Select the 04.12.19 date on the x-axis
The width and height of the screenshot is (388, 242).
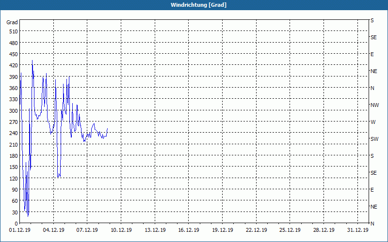(53, 230)
